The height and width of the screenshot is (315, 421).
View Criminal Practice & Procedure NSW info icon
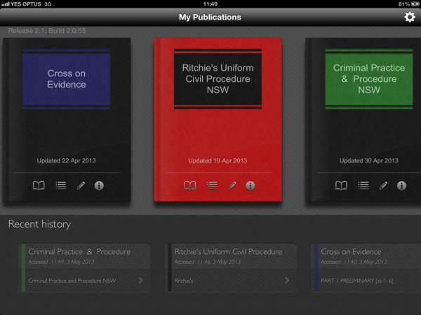coord(401,185)
